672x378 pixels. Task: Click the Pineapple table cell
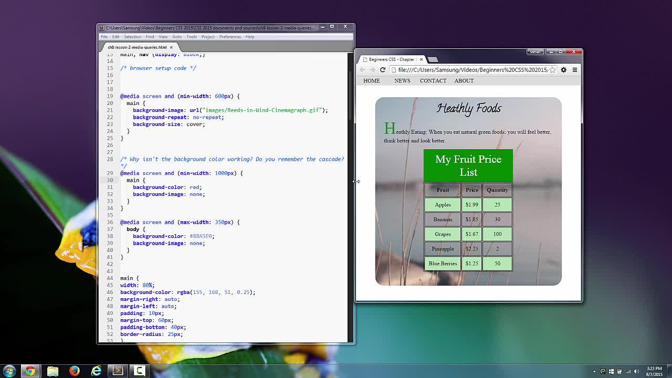[x=443, y=249]
